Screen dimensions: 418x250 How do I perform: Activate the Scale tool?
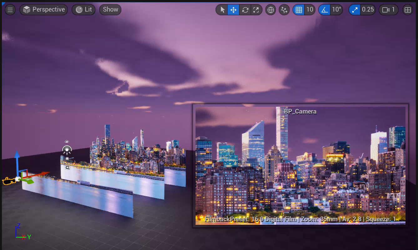click(256, 10)
